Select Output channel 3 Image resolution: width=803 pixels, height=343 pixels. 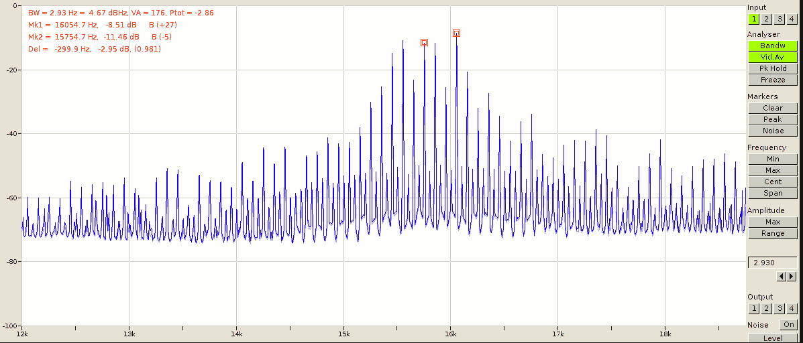click(779, 309)
